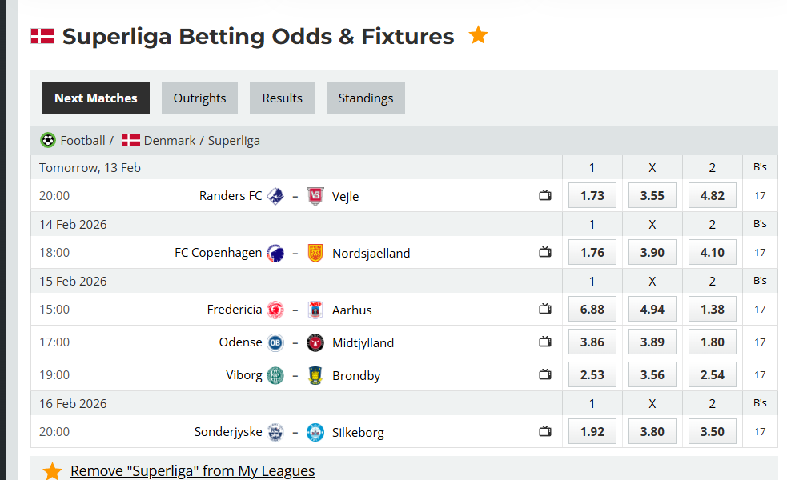Choose away odds 1.38 for Aarhus
The image size is (787, 480).
pyautogui.click(x=712, y=309)
